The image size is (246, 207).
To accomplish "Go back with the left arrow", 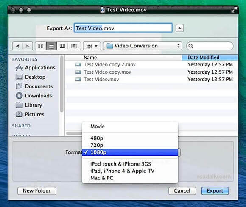I will pos(17,46).
